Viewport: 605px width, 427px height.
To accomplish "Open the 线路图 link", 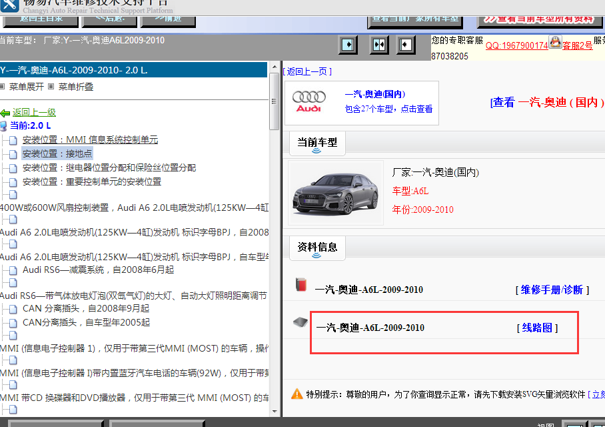I will 537,328.
